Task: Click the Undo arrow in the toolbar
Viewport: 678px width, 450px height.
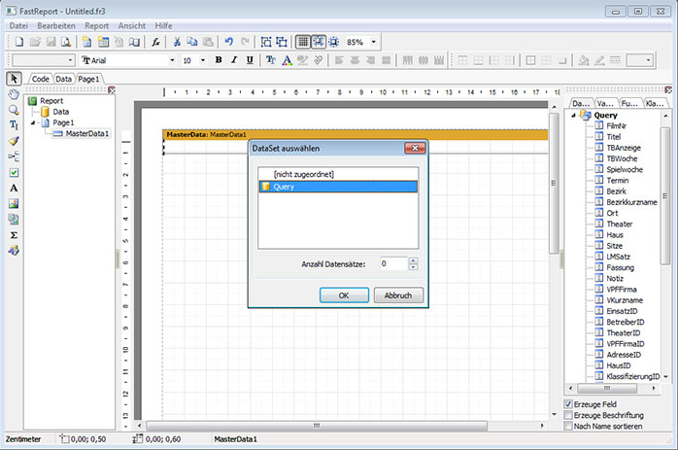Action: coord(228,42)
